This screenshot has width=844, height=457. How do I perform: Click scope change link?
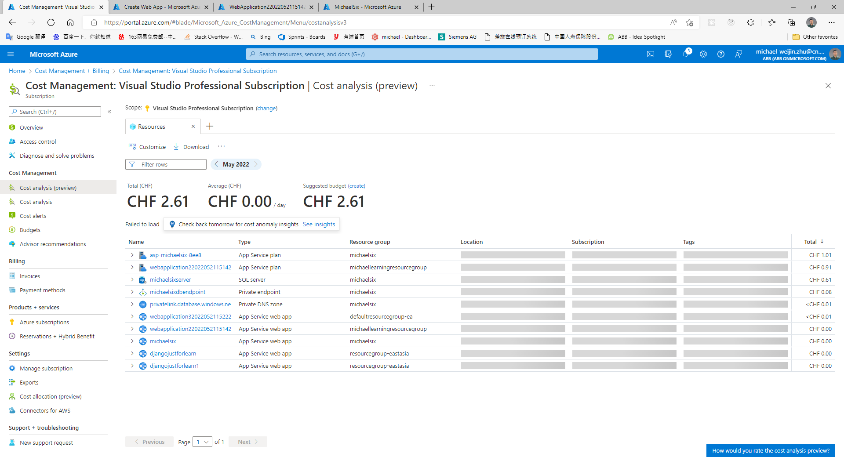click(x=266, y=108)
